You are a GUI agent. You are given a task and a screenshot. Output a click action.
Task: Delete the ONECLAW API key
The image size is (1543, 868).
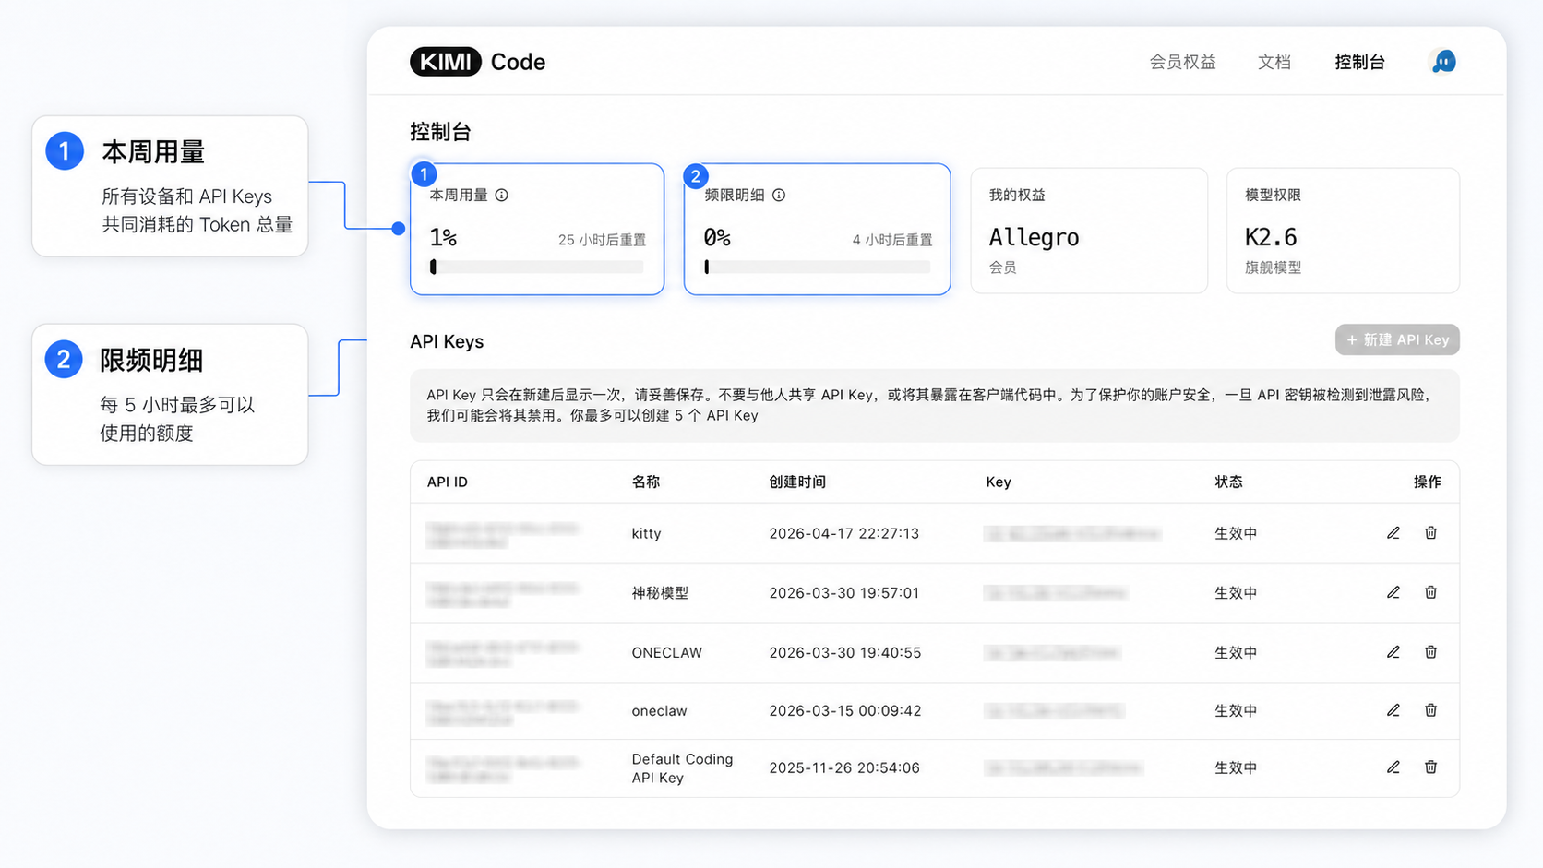(x=1430, y=652)
